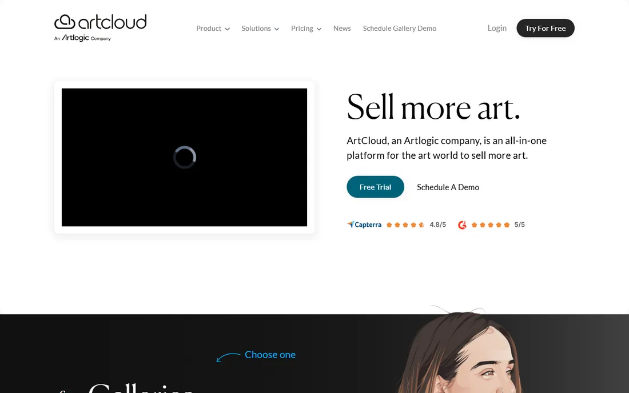Click the loading video player

(x=184, y=157)
